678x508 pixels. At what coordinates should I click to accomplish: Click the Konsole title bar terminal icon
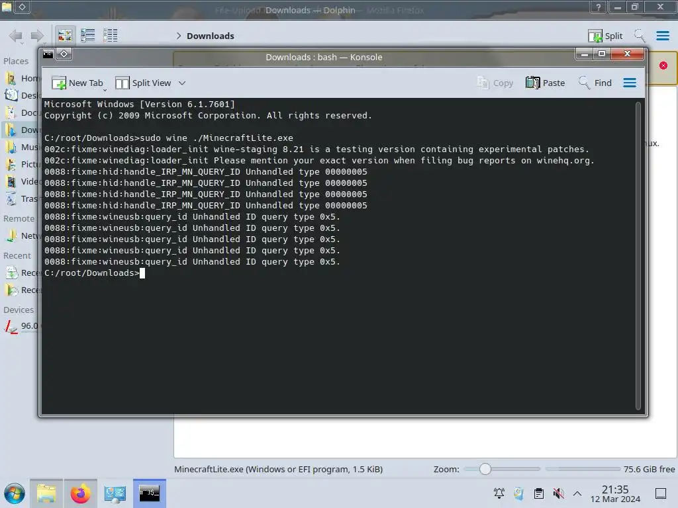(x=48, y=54)
